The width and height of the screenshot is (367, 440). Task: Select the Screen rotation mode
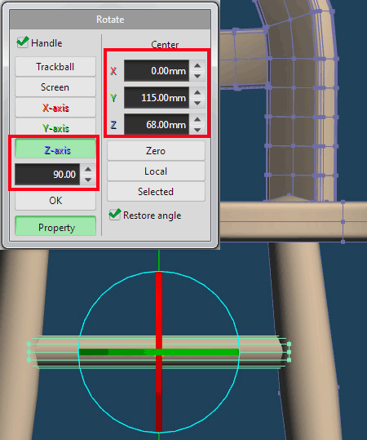(55, 87)
